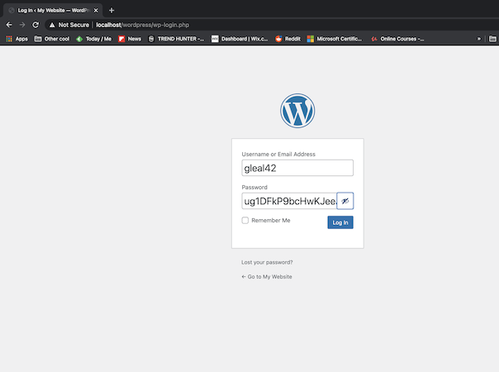Click the address bar URL
The image size is (499, 372).
coord(143,25)
